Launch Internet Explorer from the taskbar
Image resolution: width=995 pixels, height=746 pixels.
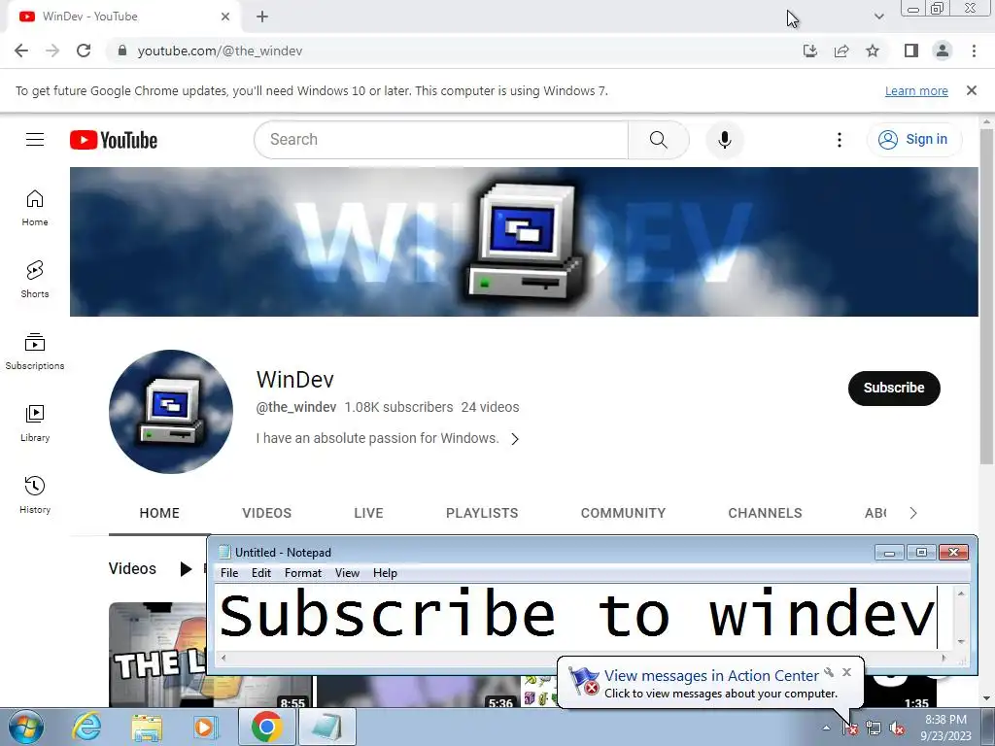coord(86,727)
